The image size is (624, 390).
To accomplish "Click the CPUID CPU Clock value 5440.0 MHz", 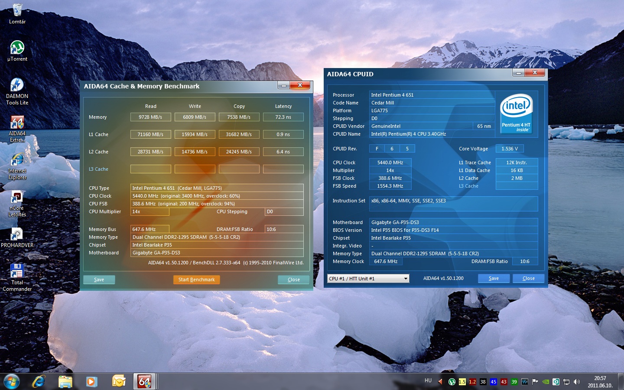I will (x=390, y=162).
